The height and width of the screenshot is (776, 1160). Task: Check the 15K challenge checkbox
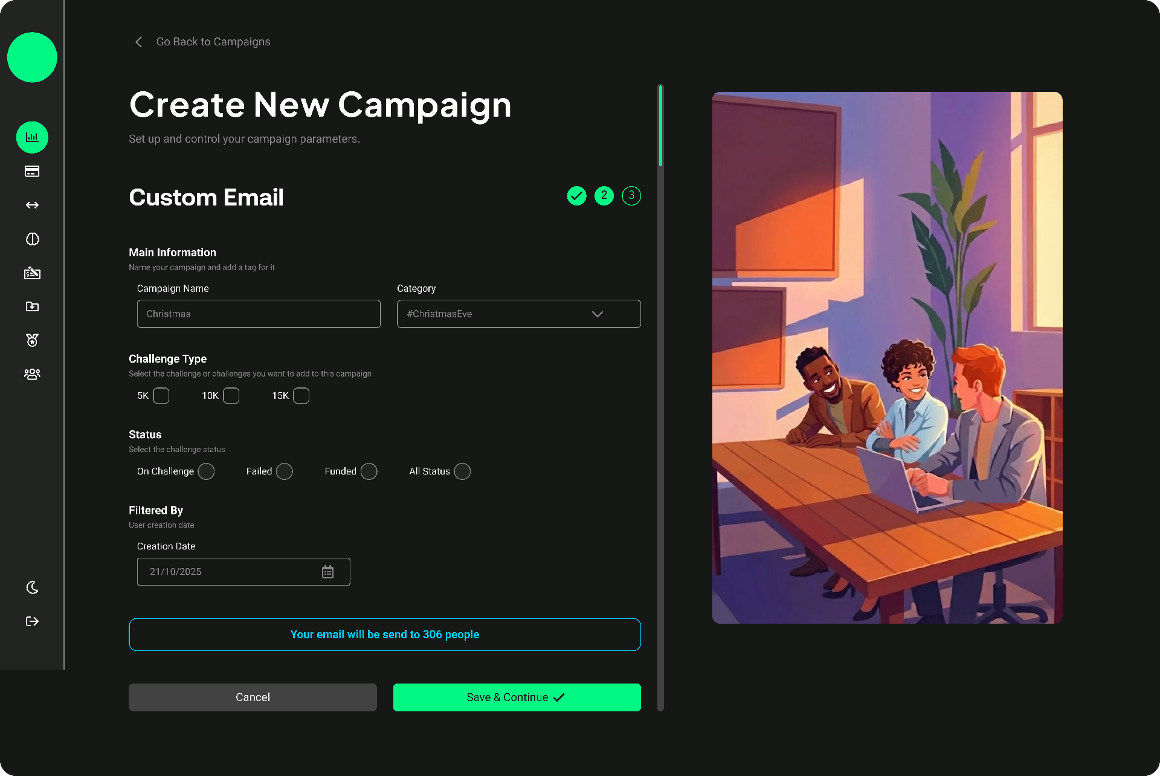301,396
